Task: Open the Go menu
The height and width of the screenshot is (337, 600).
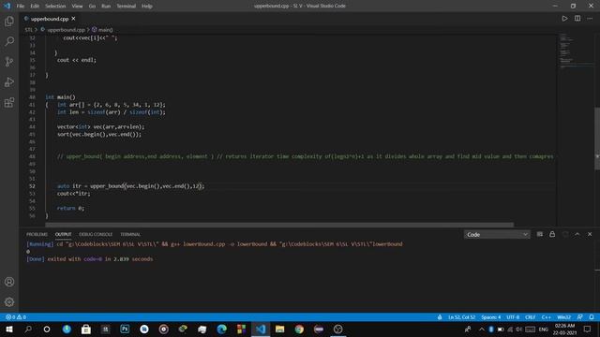Action: (x=92, y=7)
